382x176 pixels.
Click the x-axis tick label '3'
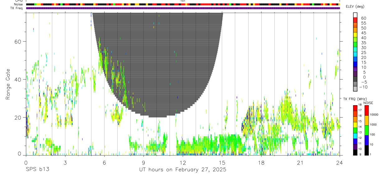[x=65, y=163]
